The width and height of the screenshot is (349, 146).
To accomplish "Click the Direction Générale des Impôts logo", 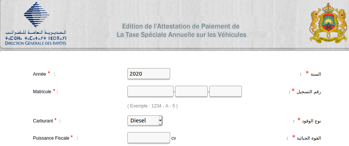I will click(x=36, y=23).
